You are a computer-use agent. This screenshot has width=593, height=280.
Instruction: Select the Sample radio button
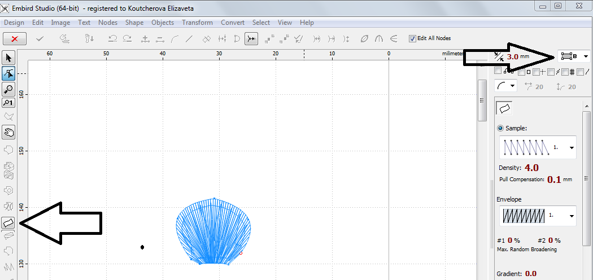pyautogui.click(x=500, y=128)
